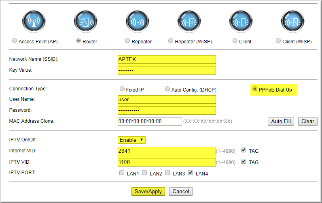The image size is (322, 203).
Task: Click the Auto Fill button
Action: [x=281, y=121]
